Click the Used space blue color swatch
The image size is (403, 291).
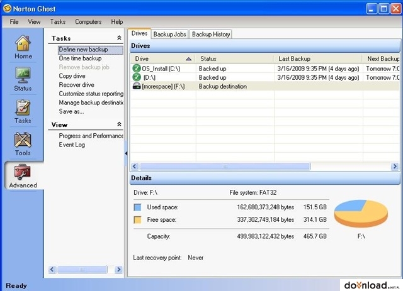[x=137, y=207]
